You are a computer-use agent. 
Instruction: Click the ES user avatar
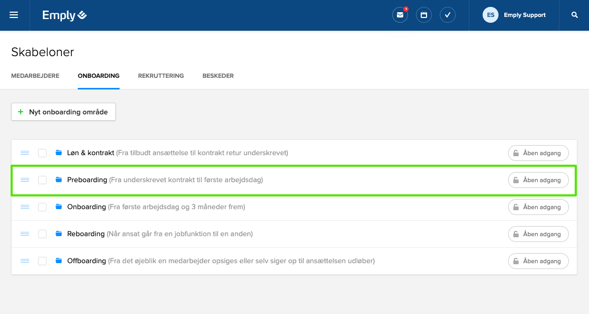pos(491,15)
